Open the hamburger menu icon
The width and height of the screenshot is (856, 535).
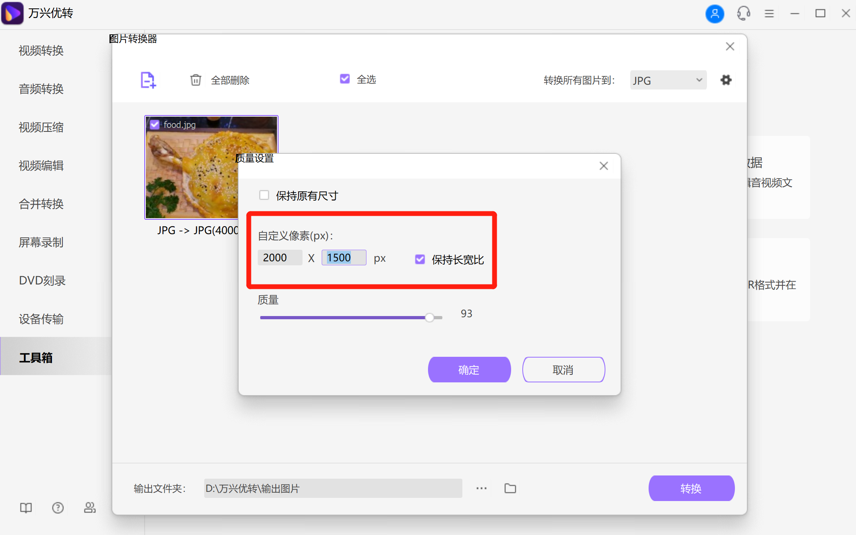[769, 14]
